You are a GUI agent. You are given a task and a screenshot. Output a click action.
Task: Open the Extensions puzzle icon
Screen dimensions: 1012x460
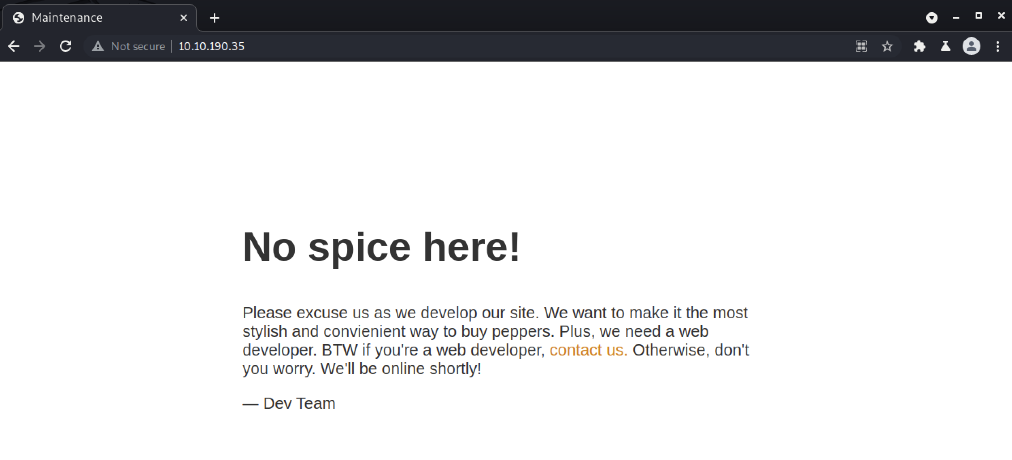tap(919, 47)
